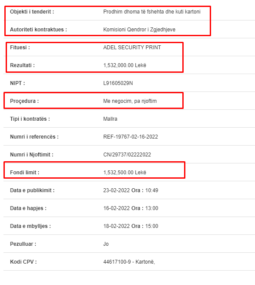Click the contract type value 'Mallra'
Image resolution: width=255 pixels, height=285 pixels.
110,119
